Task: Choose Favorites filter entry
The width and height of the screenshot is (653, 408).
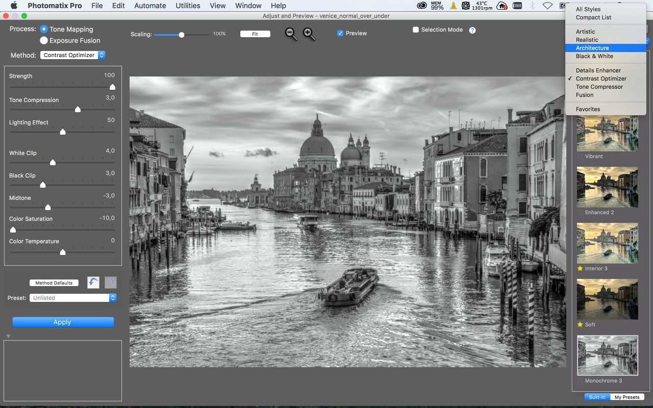Action: tap(606, 109)
